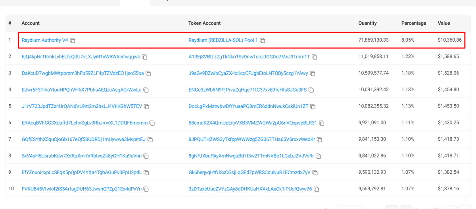Image resolution: width=476 pixels, height=209 pixels.
Task: Copy the account address starting with EjQ4kpNrTKmk
Action: pos(145,57)
